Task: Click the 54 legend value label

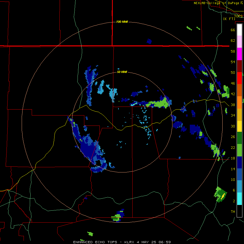Action: (233, 62)
